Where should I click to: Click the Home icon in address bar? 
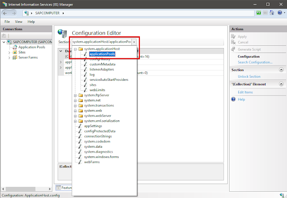point(272,13)
